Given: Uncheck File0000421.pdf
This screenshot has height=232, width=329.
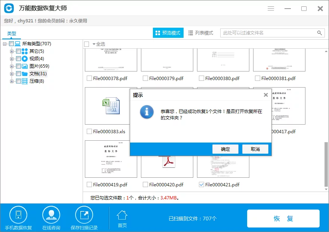Looking at the screenshot, I should pyautogui.click(x=201, y=184).
